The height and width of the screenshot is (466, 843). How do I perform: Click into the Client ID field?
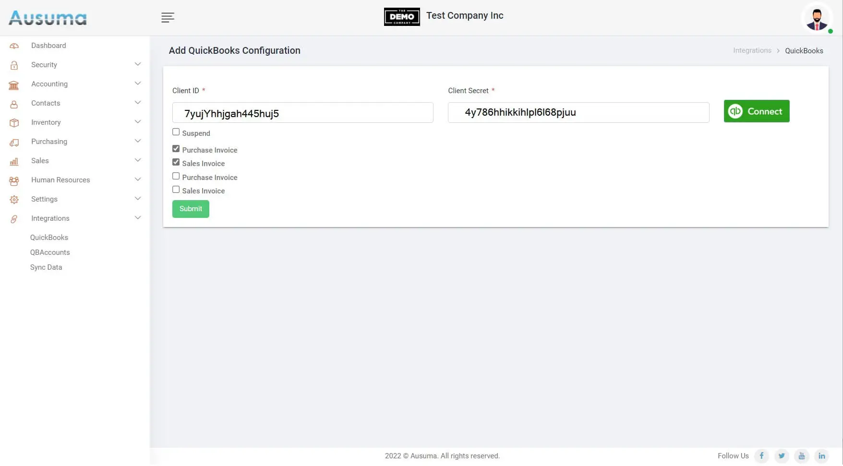tap(302, 113)
